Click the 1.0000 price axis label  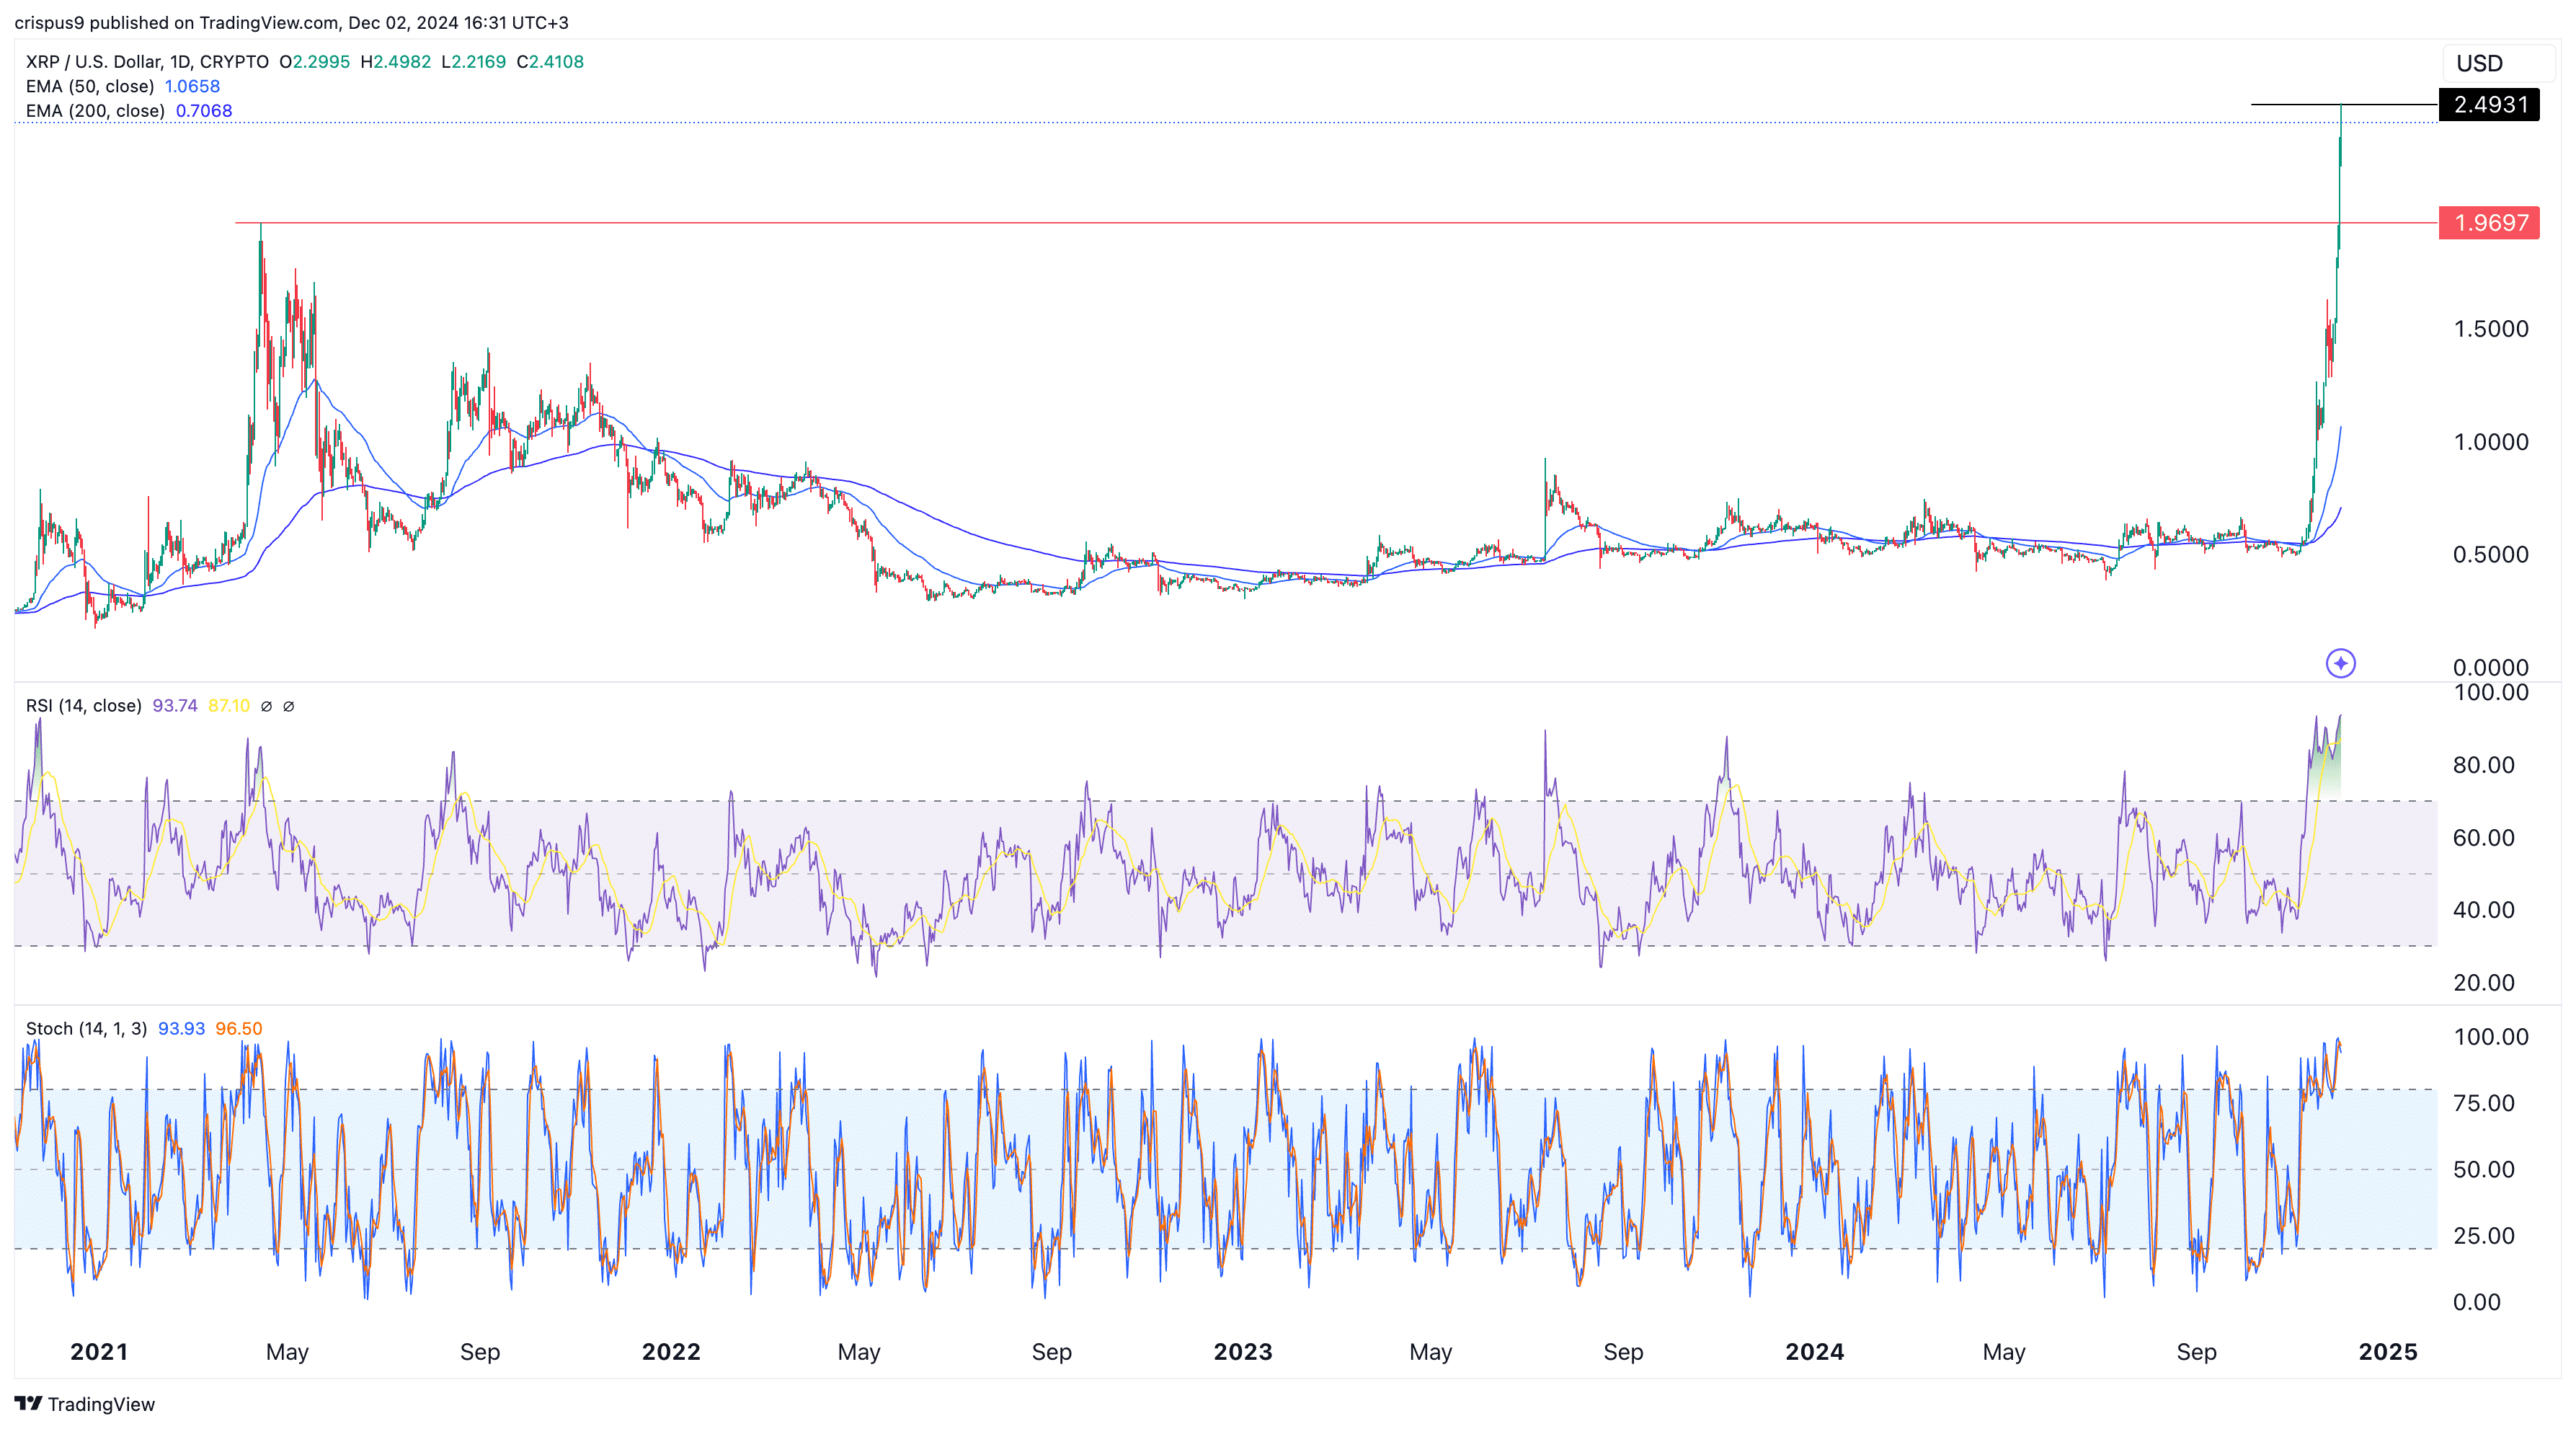pos(2491,442)
